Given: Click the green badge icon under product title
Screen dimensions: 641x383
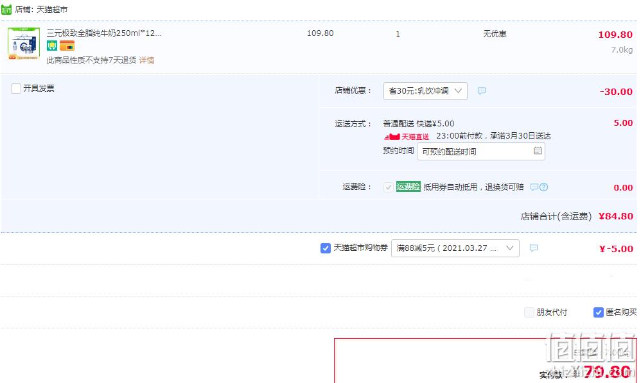Looking at the screenshot, I should (x=52, y=46).
